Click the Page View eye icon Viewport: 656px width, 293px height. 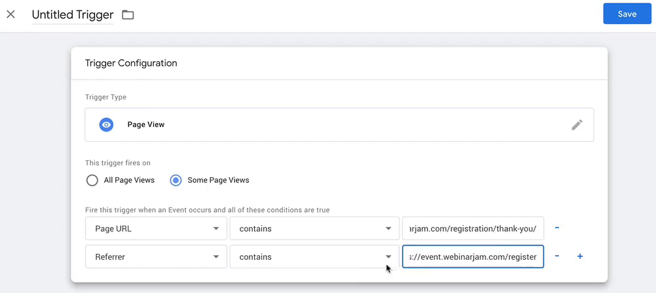pos(106,124)
